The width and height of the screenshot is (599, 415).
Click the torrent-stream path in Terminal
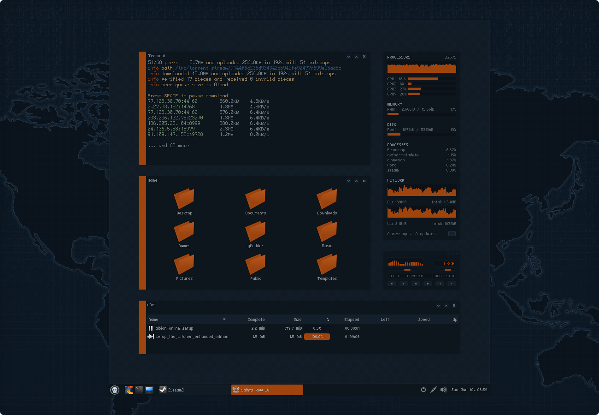(x=258, y=68)
